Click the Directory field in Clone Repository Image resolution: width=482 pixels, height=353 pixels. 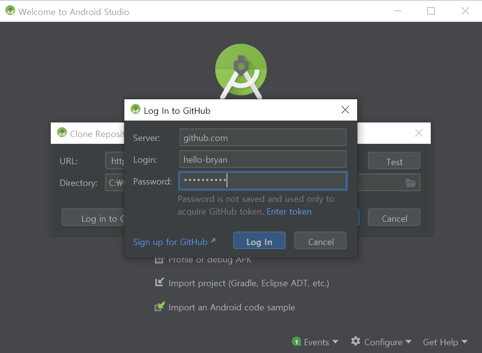(x=115, y=183)
